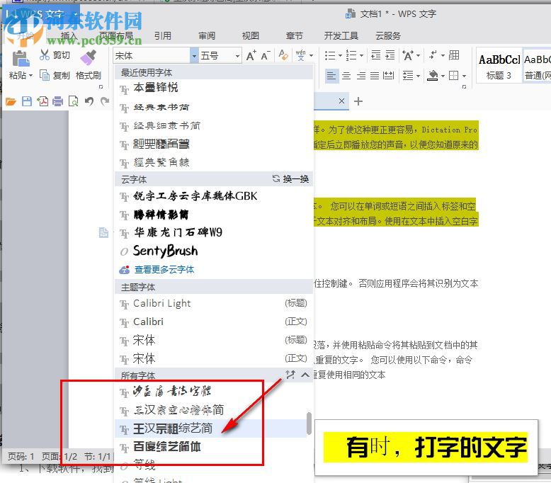
Task: Click the borders icon
Action: [x=454, y=76]
